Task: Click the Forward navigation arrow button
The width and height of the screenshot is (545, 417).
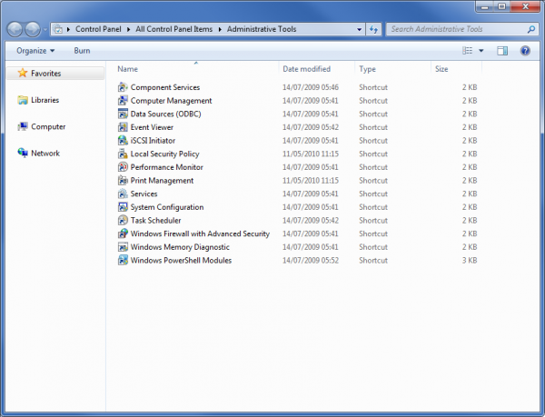Action: point(33,29)
